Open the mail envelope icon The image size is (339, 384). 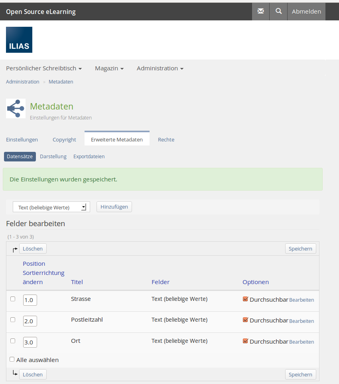(x=260, y=12)
